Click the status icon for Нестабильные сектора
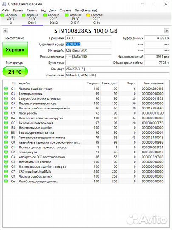The width and height of the screenshot is (172, 230). tap(6, 162)
